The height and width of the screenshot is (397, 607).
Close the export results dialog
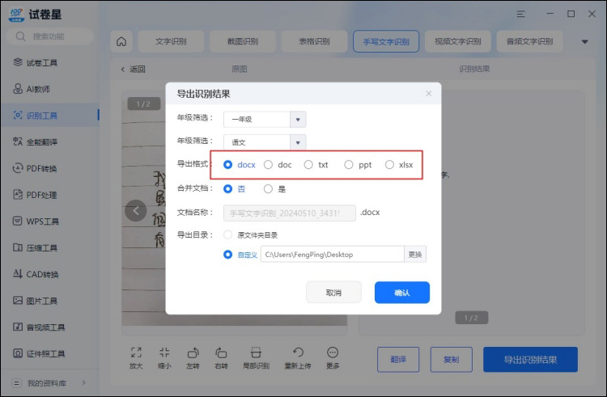pyautogui.click(x=429, y=94)
